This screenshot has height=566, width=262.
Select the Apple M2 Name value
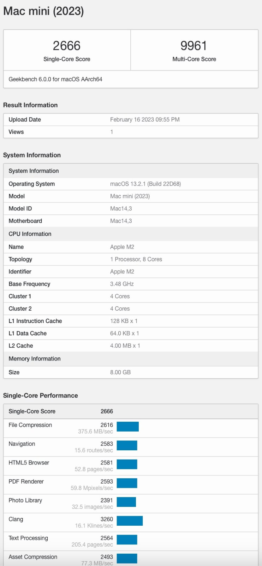tap(122, 247)
